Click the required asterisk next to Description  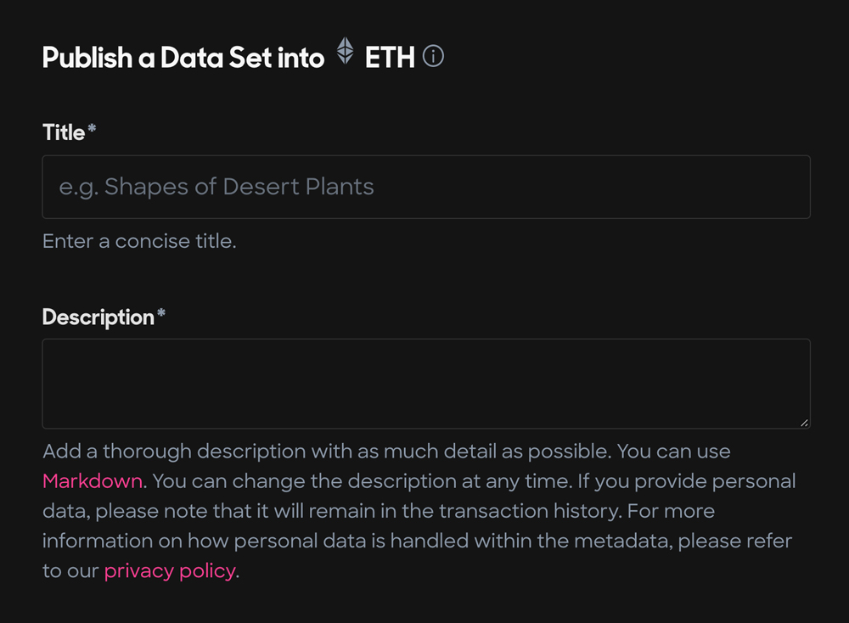point(160,313)
